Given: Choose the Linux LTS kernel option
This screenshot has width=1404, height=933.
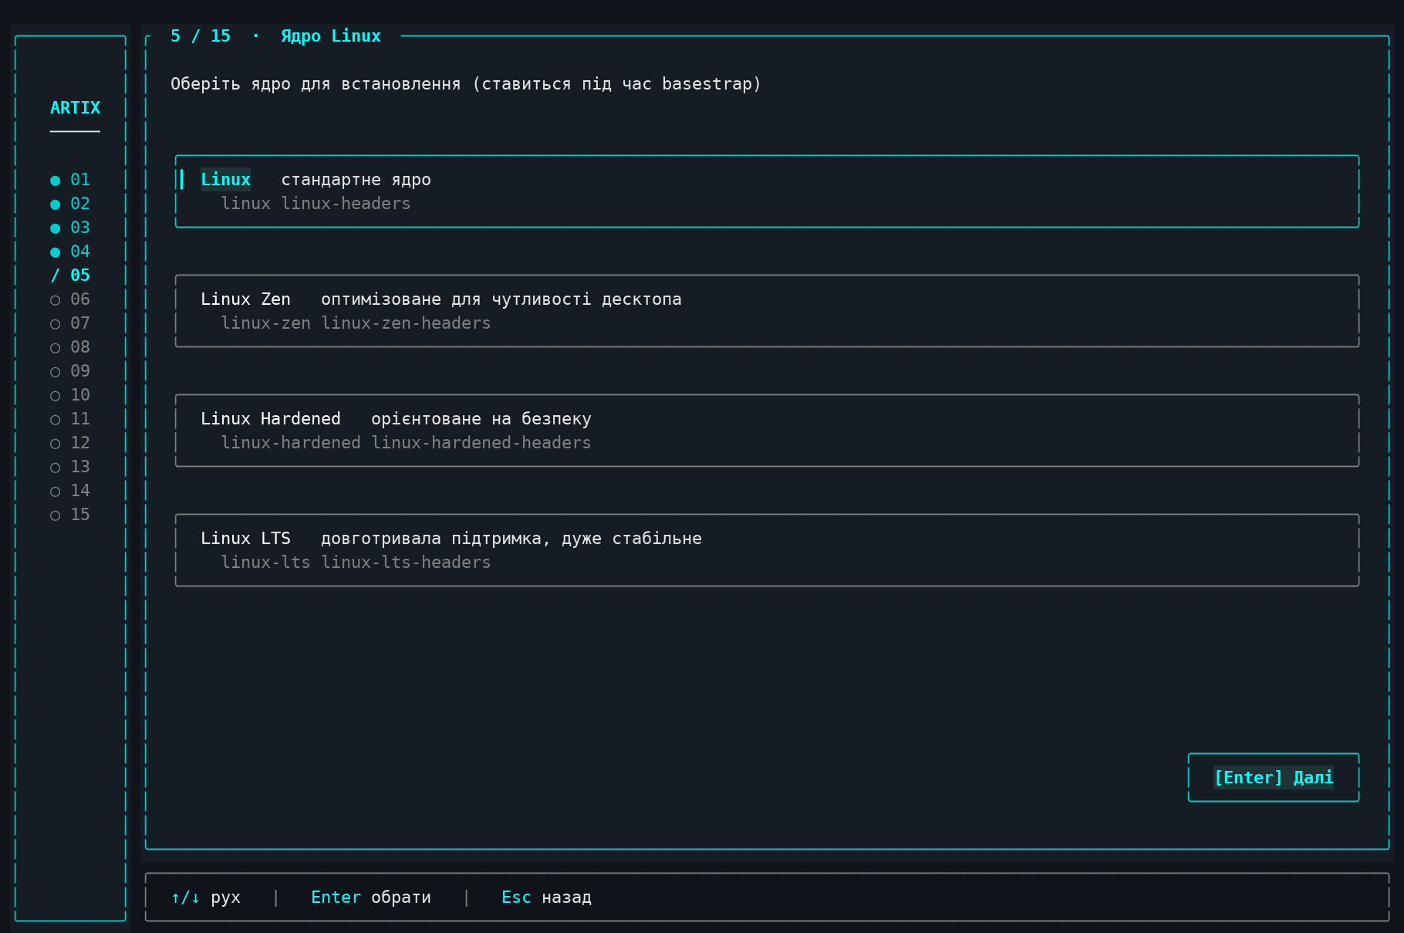Looking at the screenshot, I should pyautogui.click(x=767, y=550).
